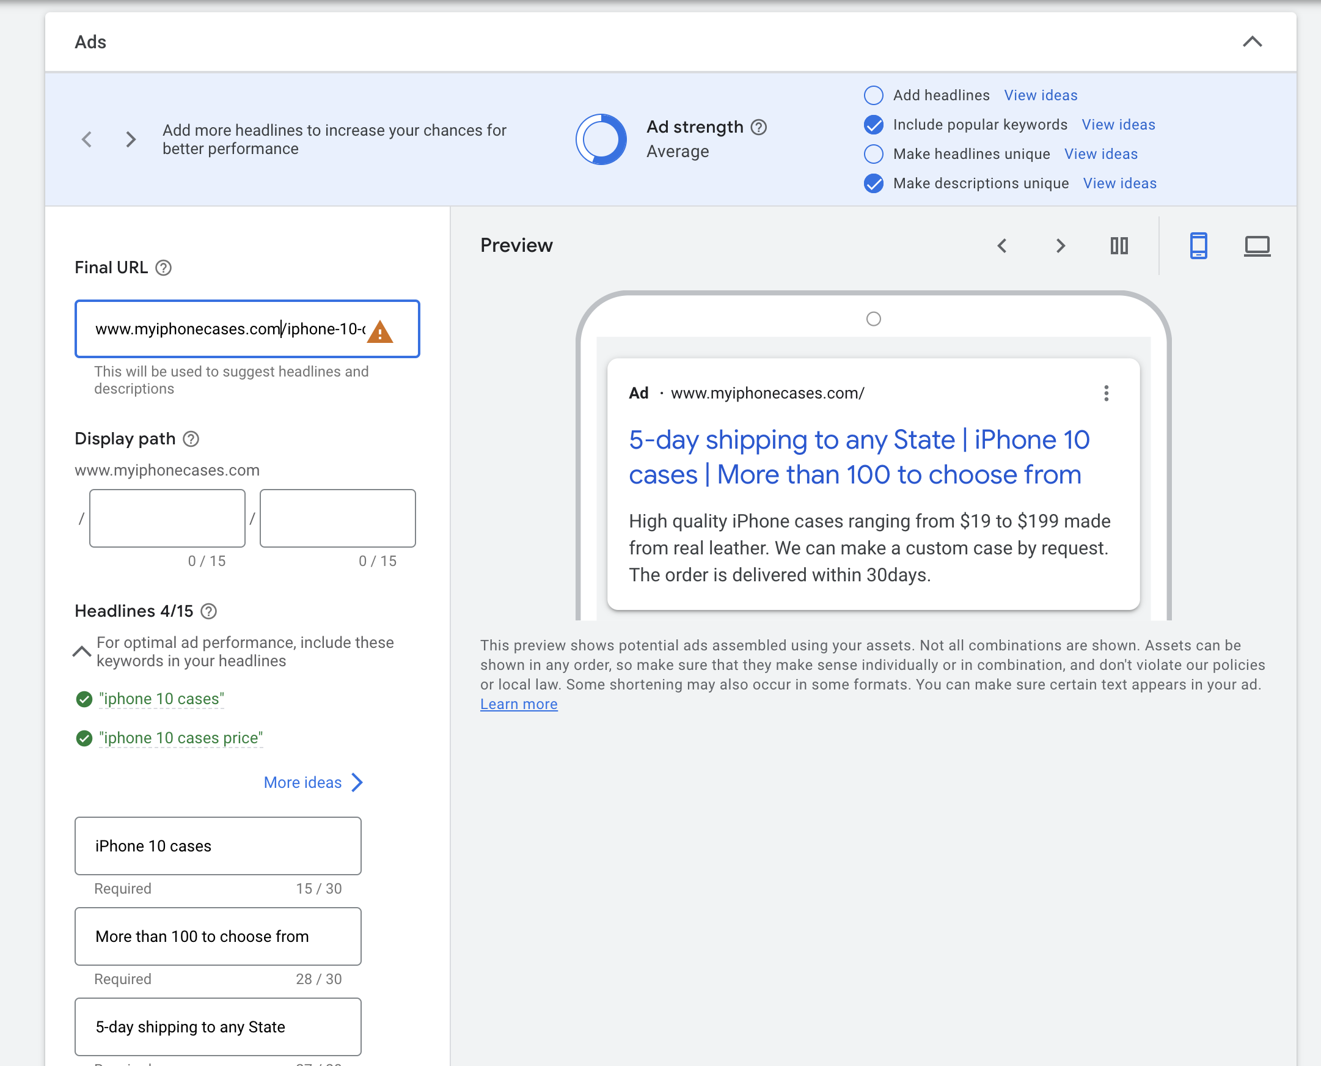Switch preview to side-by-side columns view
The height and width of the screenshot is (1066, 1321).
coord(1119,246)
